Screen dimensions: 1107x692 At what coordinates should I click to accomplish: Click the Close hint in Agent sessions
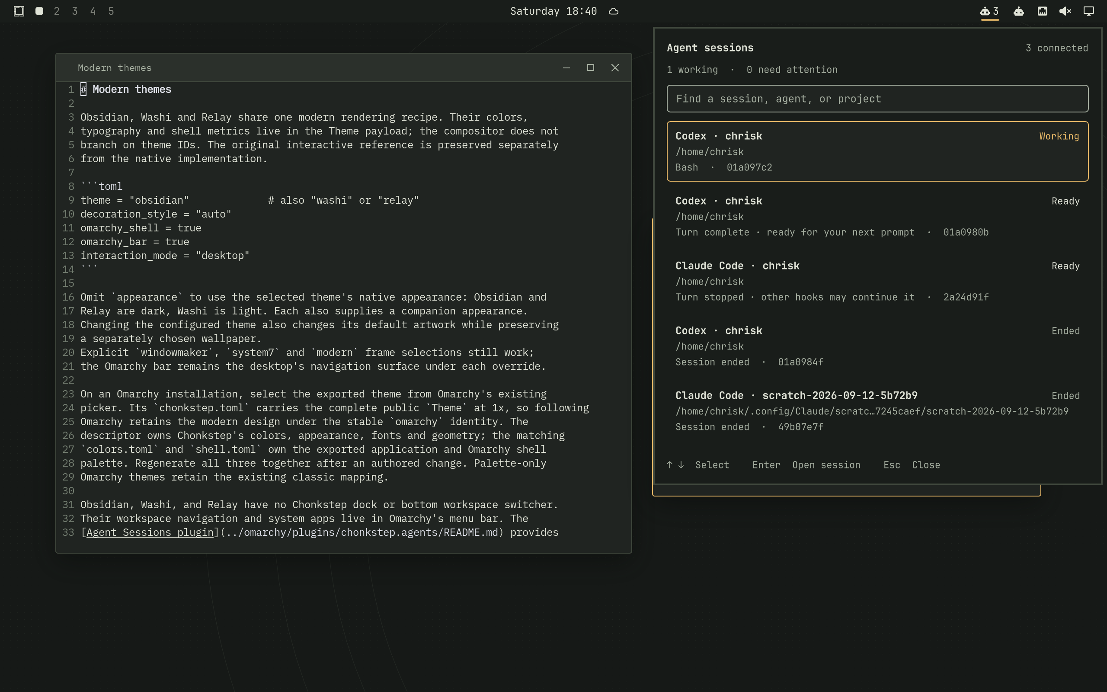[926, 465]
